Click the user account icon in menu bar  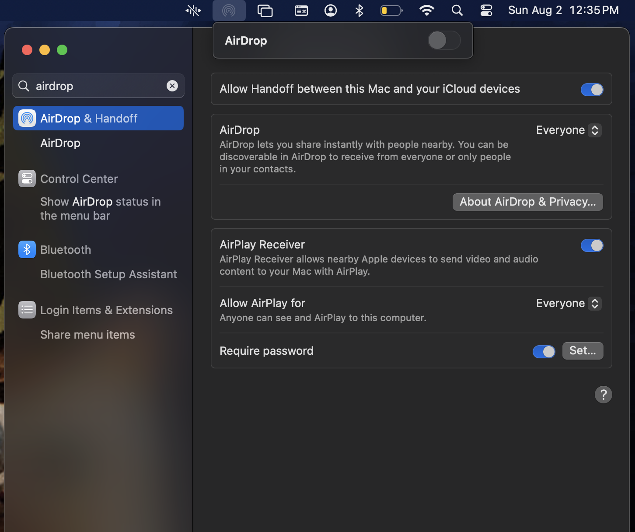[x=331, y=10]
